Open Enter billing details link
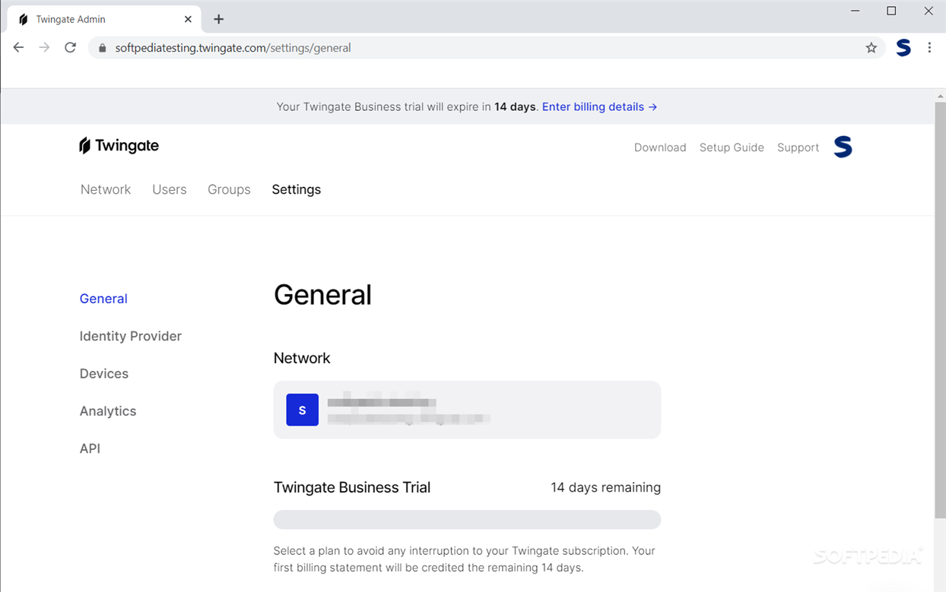 point(599,106)
